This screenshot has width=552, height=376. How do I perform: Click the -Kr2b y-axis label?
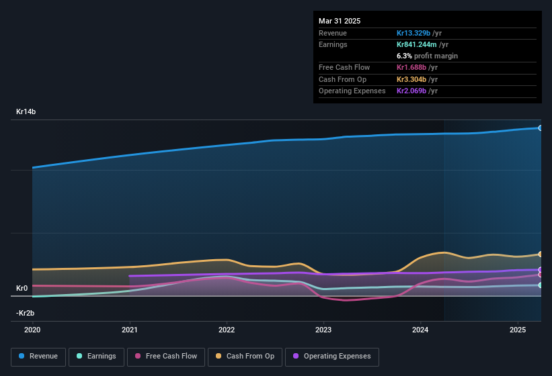(25, 313)
